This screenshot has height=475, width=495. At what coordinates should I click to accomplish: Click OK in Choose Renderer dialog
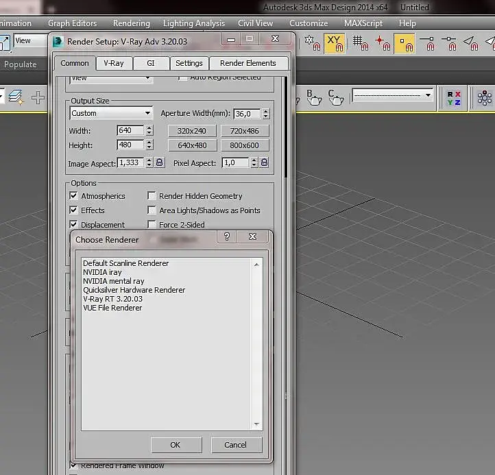176,445
